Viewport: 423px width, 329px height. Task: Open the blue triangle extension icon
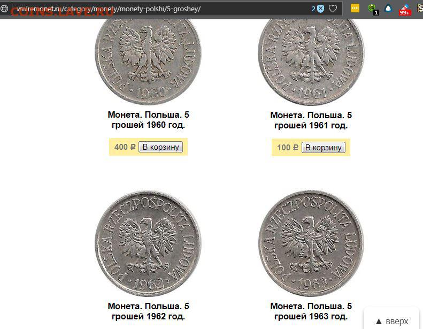click(x=388, y=9)
